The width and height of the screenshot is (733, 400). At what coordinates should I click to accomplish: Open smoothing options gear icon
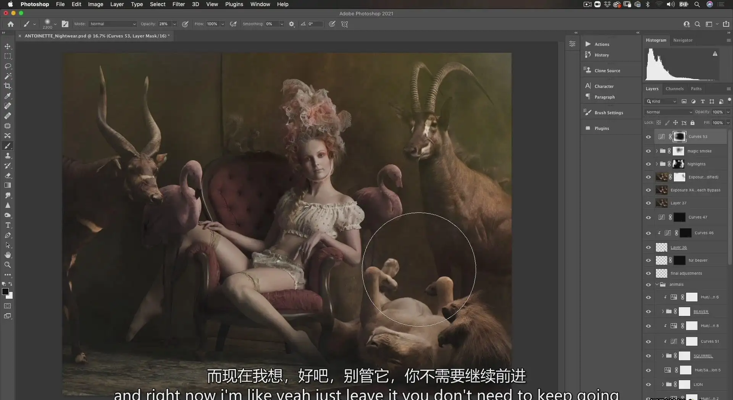click(x=292, y=24)
